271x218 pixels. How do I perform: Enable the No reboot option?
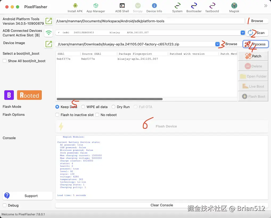97,115
